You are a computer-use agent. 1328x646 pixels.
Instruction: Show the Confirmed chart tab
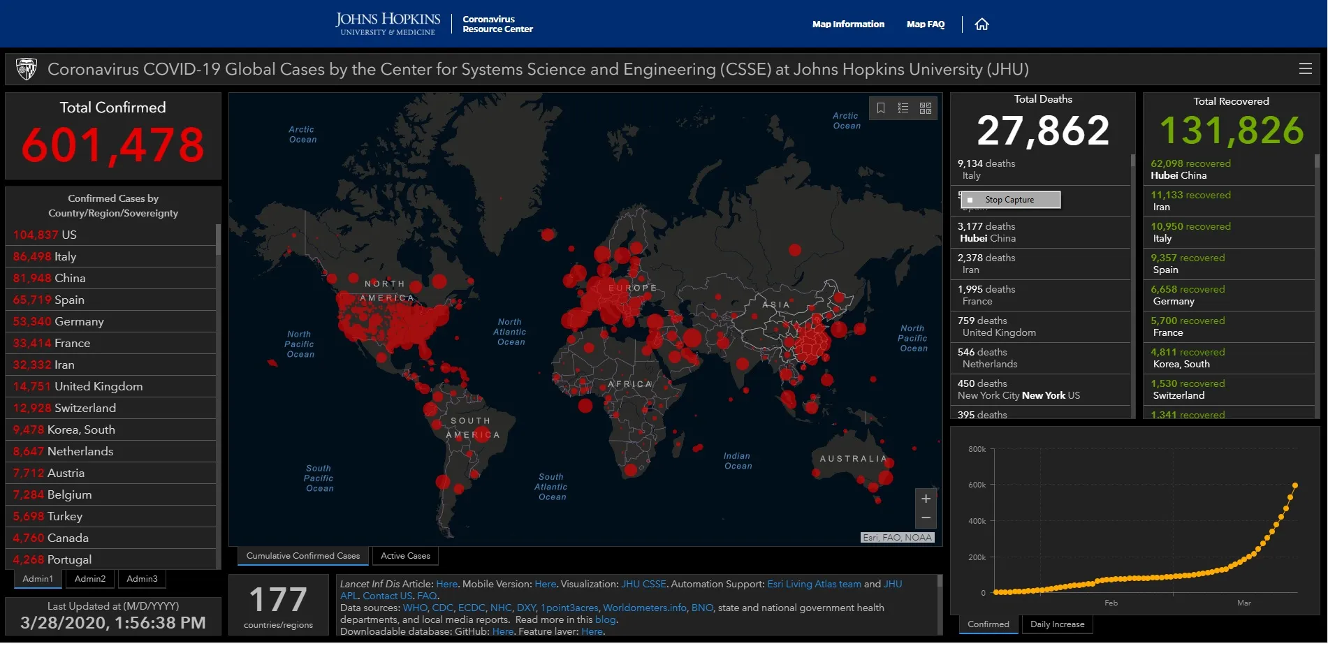click(988, 624)
